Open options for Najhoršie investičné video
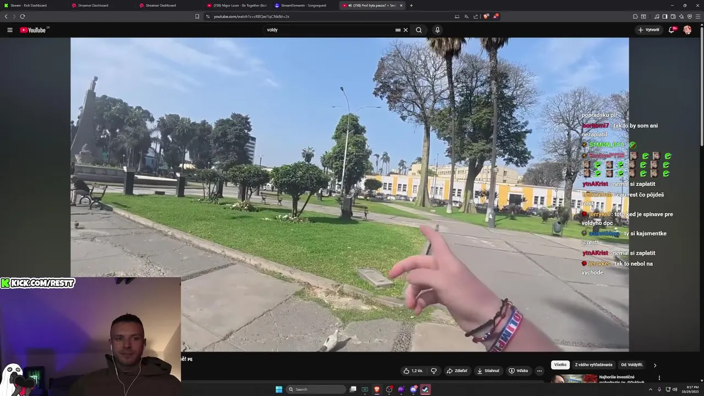Screen dimensions: 704x396 pos(659,378)
